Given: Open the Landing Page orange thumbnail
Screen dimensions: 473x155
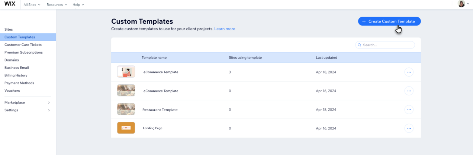Looking at the screenshot, I should pos(126,128).
